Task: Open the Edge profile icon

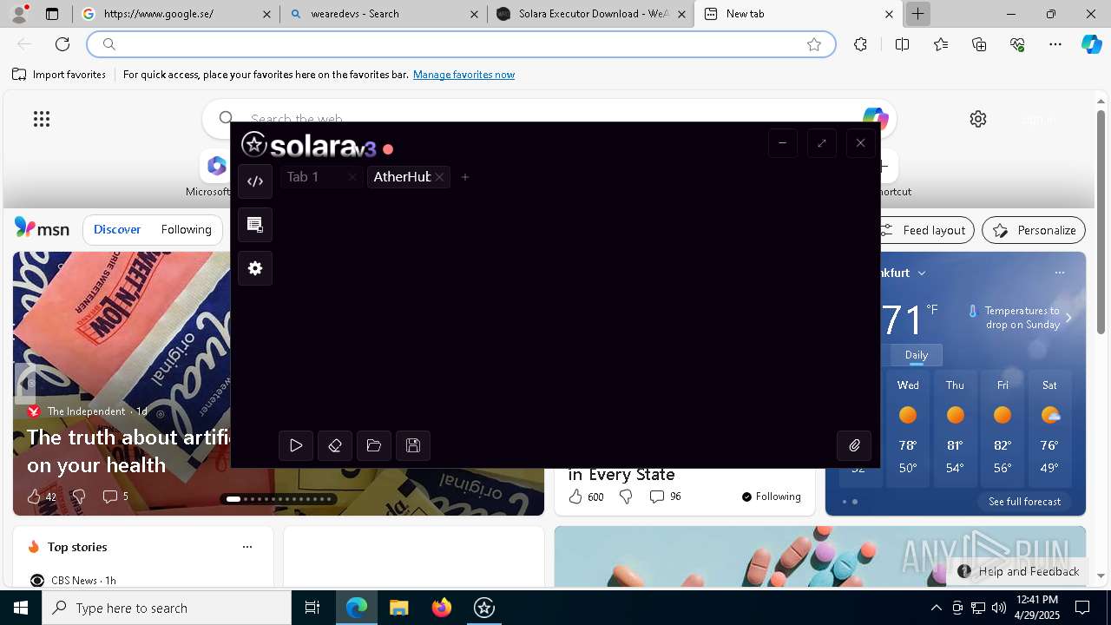Action: (x=19, y=14)
